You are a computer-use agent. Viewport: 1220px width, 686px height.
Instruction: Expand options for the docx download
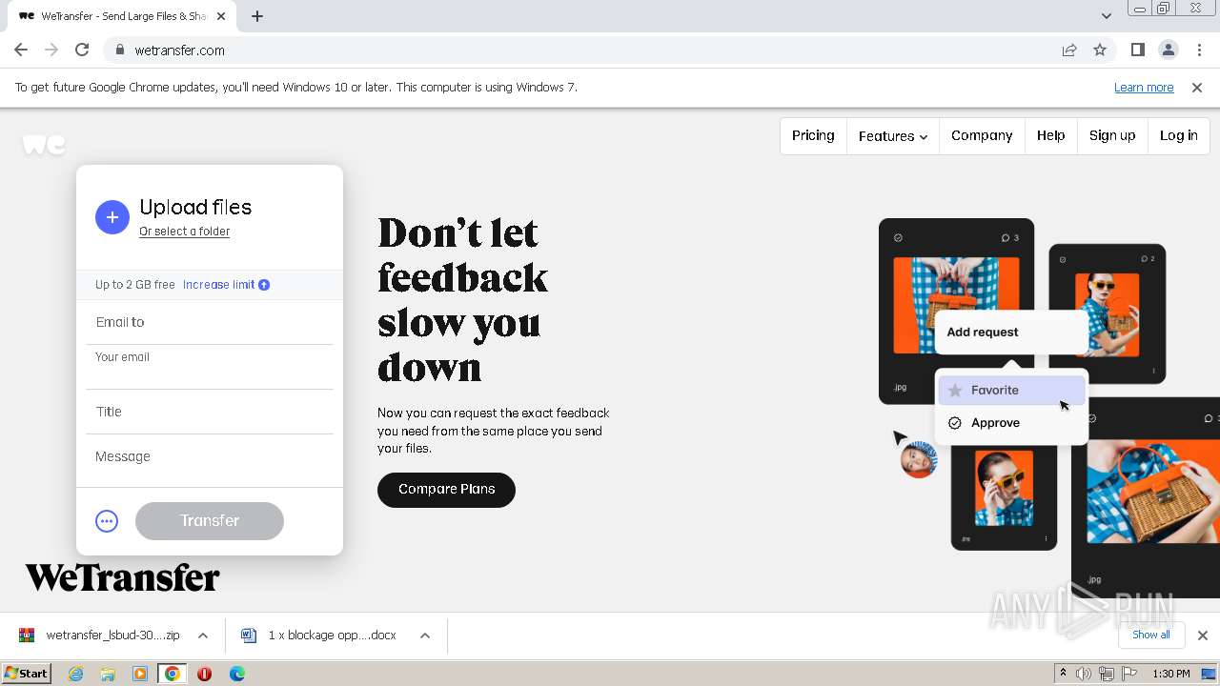425,636
